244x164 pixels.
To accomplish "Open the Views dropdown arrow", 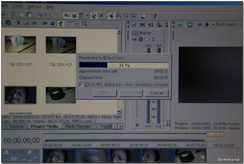I will [76, 24].
